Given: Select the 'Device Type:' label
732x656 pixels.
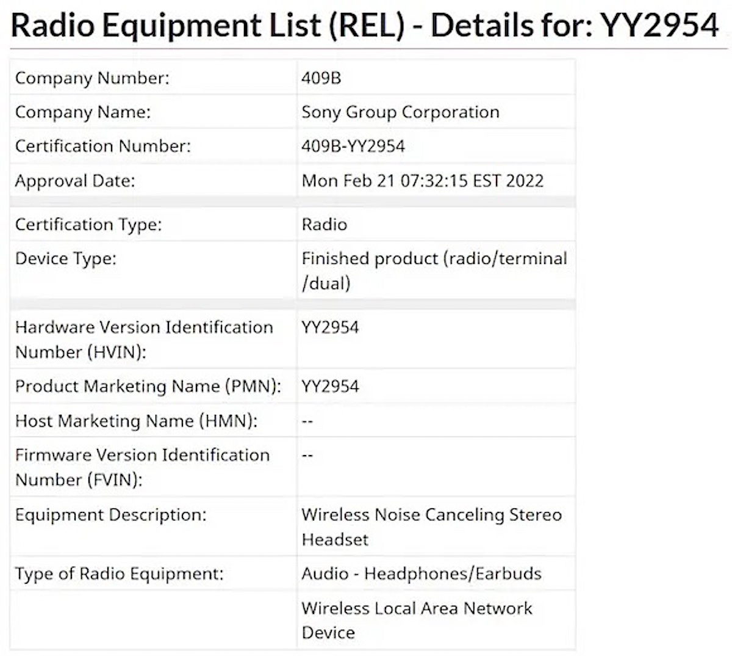Looking at the screenshot, I should click(66, 259).
